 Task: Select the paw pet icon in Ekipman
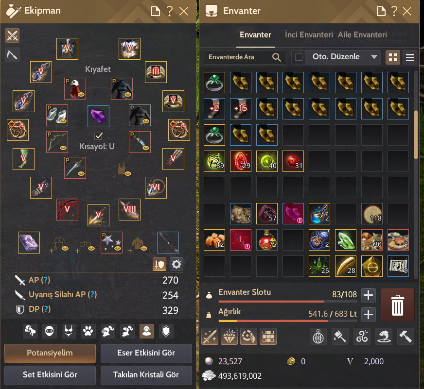pos(88,331)
